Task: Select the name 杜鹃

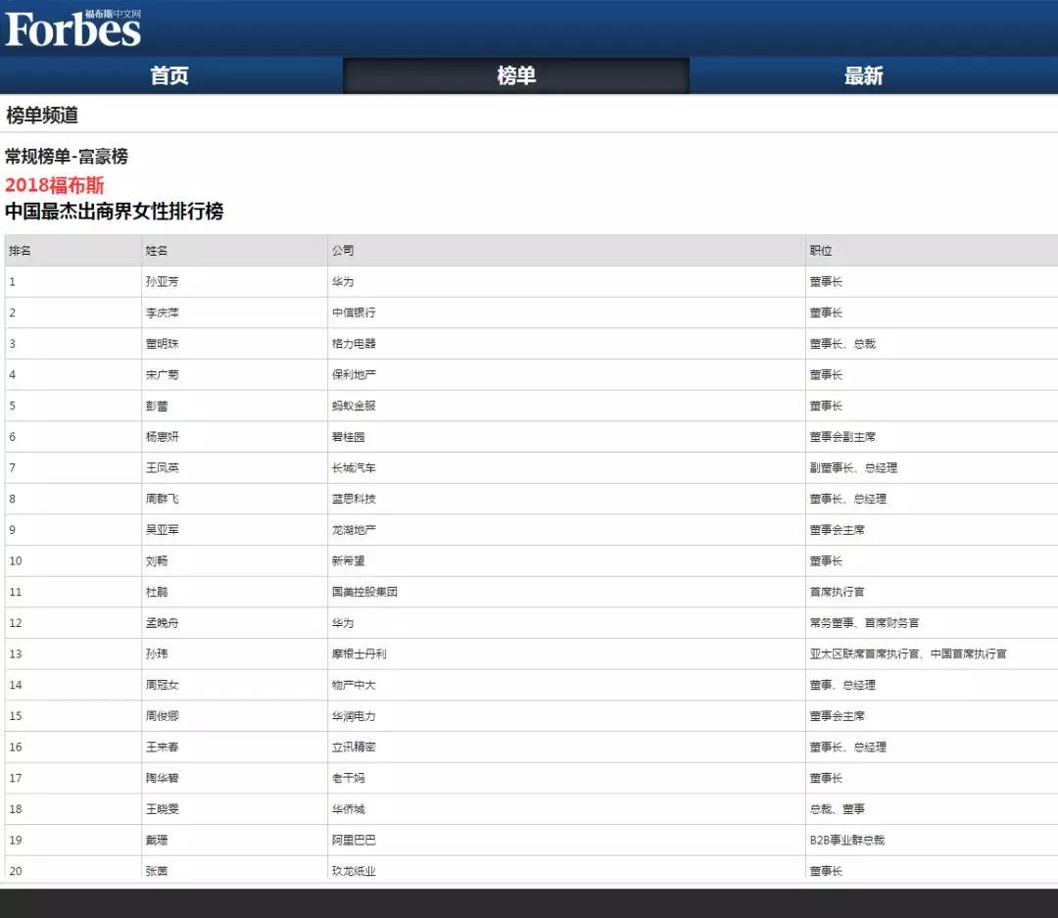Action: [x=157, y=592]
